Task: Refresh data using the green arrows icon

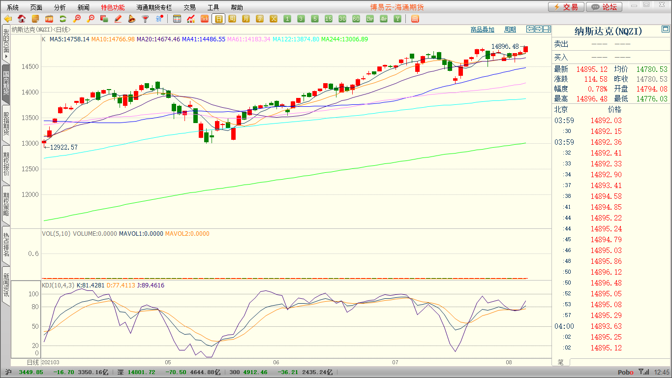Action: coord(63,19)
